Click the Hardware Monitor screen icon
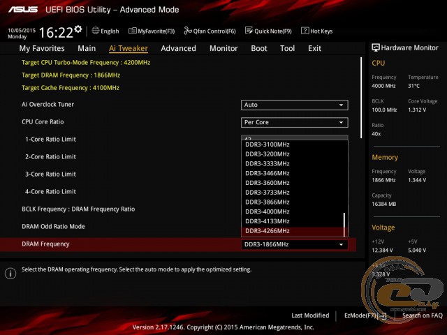Screen dimensions: 447x335 click(x=376, y=47)
